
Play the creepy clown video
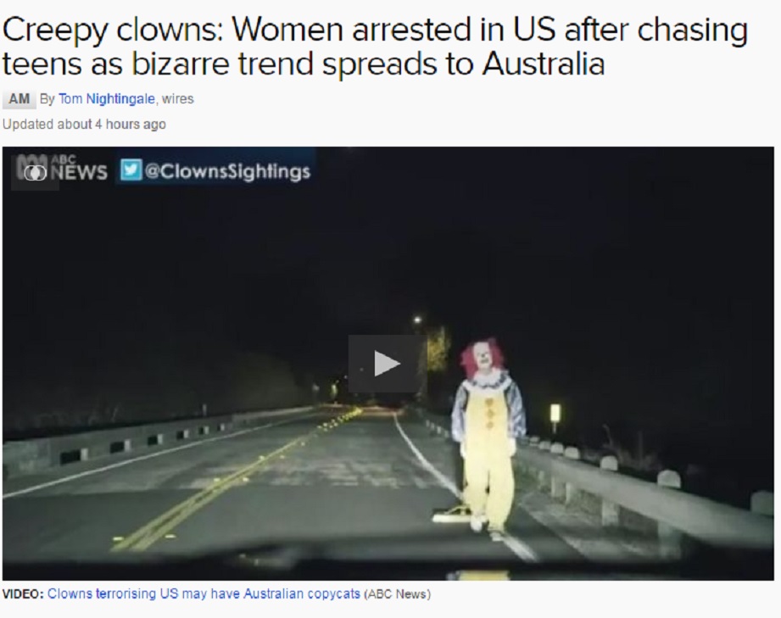tap(387, 364)
